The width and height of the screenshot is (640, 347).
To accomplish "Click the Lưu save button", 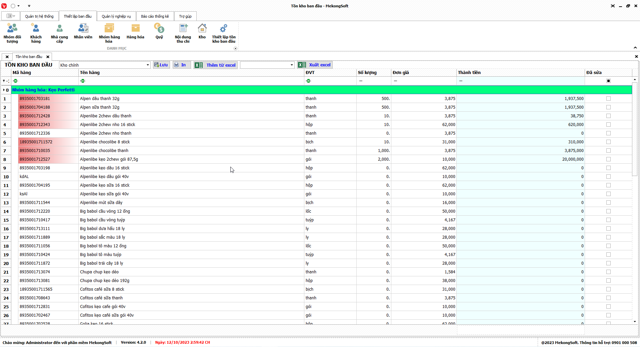I will click(x=161, y=65).
